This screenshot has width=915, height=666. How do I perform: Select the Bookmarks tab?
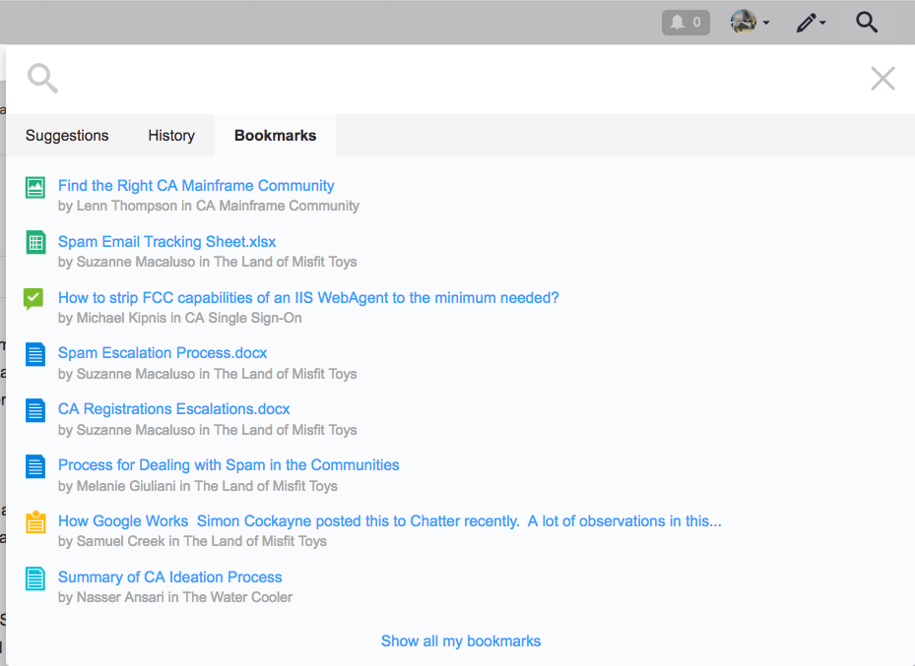coord(276,135)
